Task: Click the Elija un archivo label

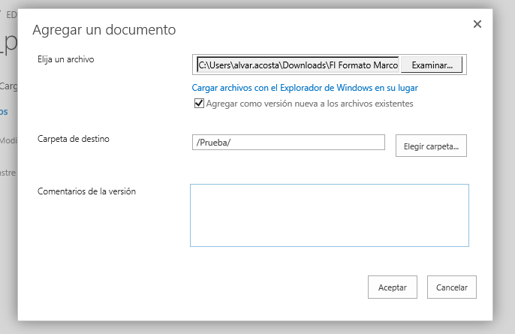Action: 65,59
